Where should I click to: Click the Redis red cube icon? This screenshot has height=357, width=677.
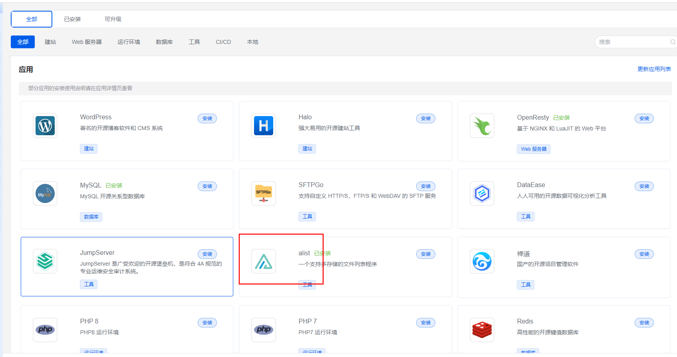[482, 330]
